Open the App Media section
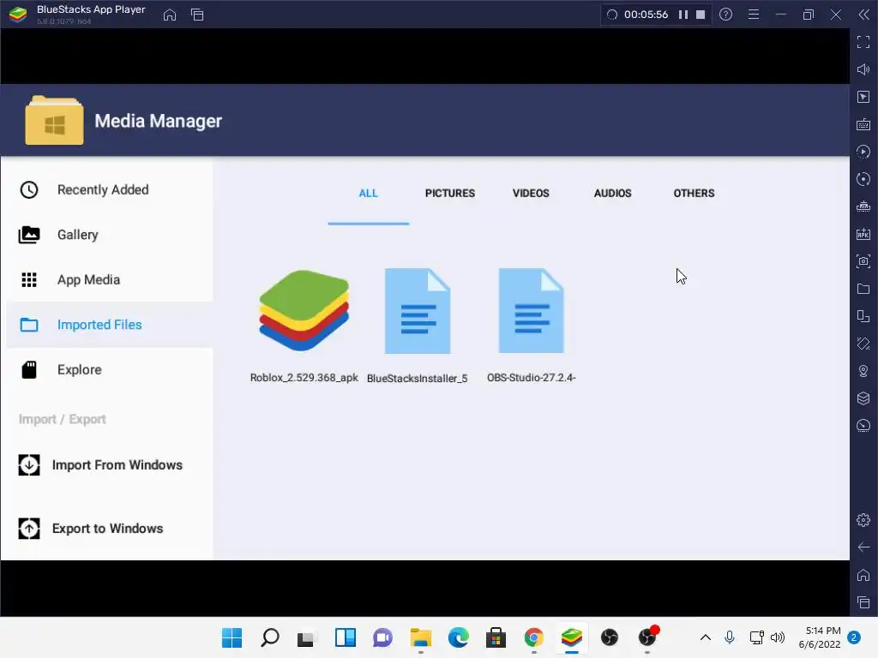Screen dimensions: 878x658 88,280
